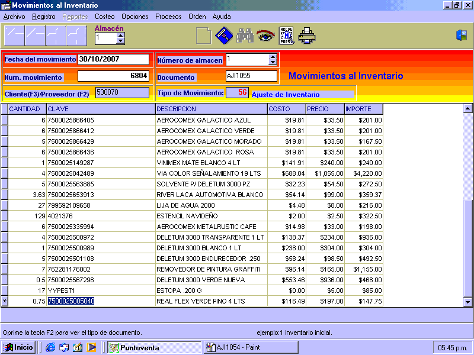474x355 pixels.
Task: Click the grid scrollbar down arrow
Action: click(467, 302)
